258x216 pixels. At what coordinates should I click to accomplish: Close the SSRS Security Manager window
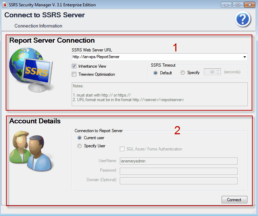[250, 5]
